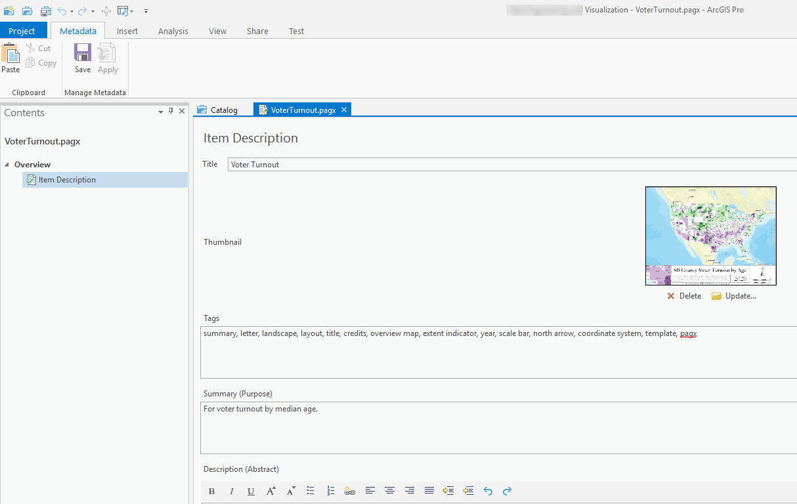Click the Undo arrow in the quick access toolbar
Viewport: 797px width, 504px height.
[x=62, y=10]
